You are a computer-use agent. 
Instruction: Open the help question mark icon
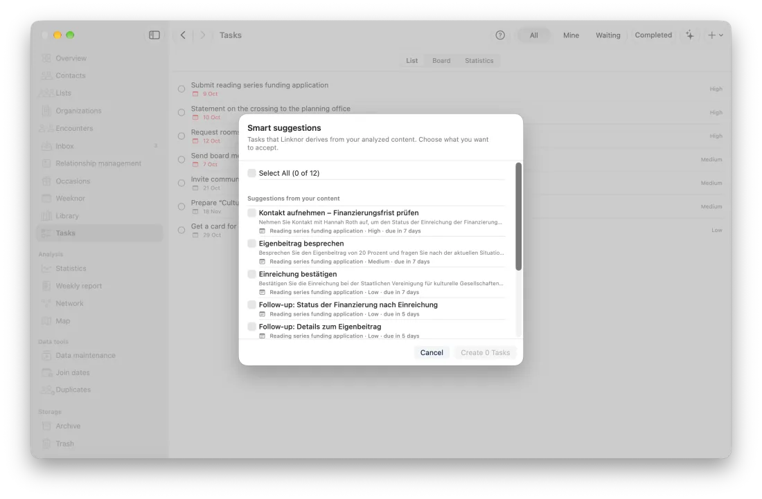coord(500,35)
